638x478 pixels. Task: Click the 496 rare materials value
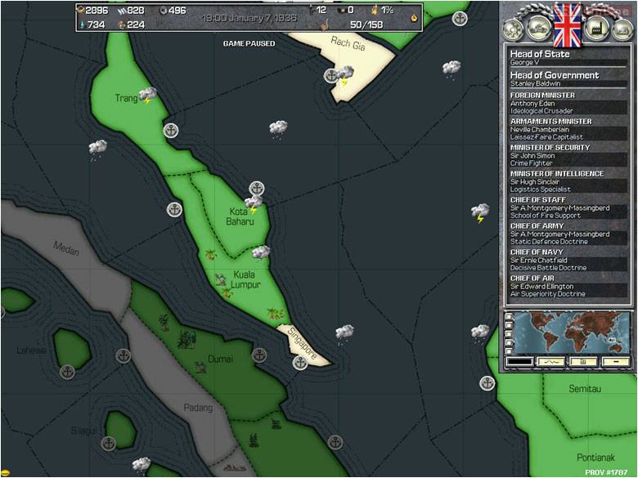tap(177, 11)
